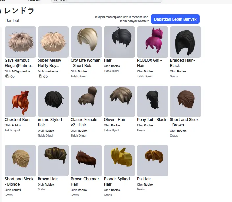The width and height of the screenshot is (232, 202).
Task: Open the Braided Hair - Black title link
Action: 182,63
